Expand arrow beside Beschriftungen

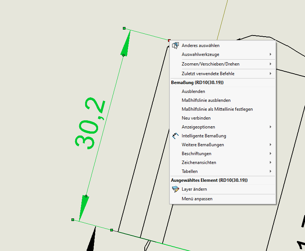pos(271,154)
